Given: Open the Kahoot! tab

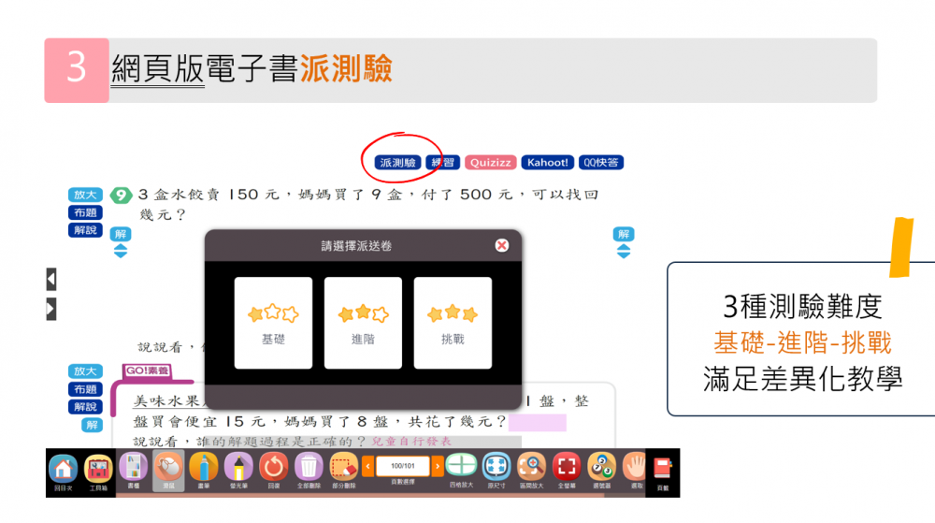Looking at the screenshot, I should click(x=547, y=162).
